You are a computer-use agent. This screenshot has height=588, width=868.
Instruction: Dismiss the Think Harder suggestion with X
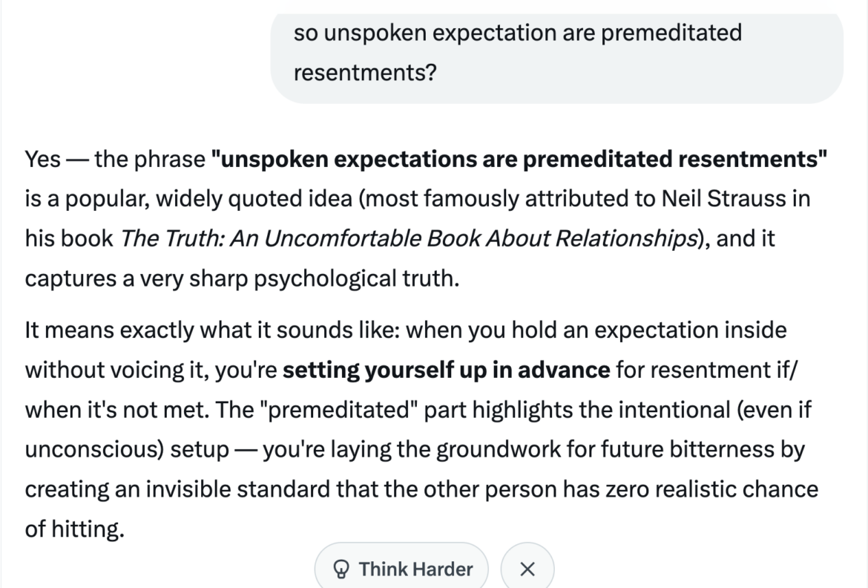[527, 569]
